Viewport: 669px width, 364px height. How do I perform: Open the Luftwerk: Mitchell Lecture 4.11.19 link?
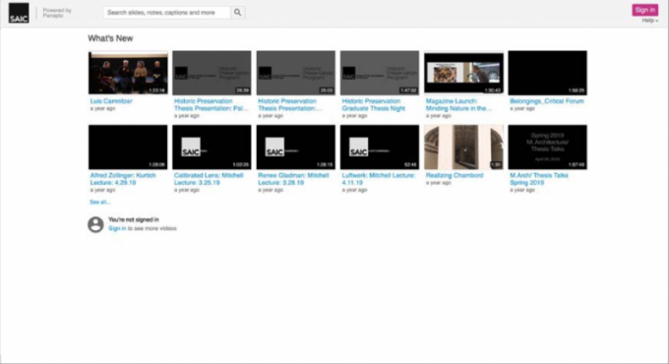tap(378, 179)
